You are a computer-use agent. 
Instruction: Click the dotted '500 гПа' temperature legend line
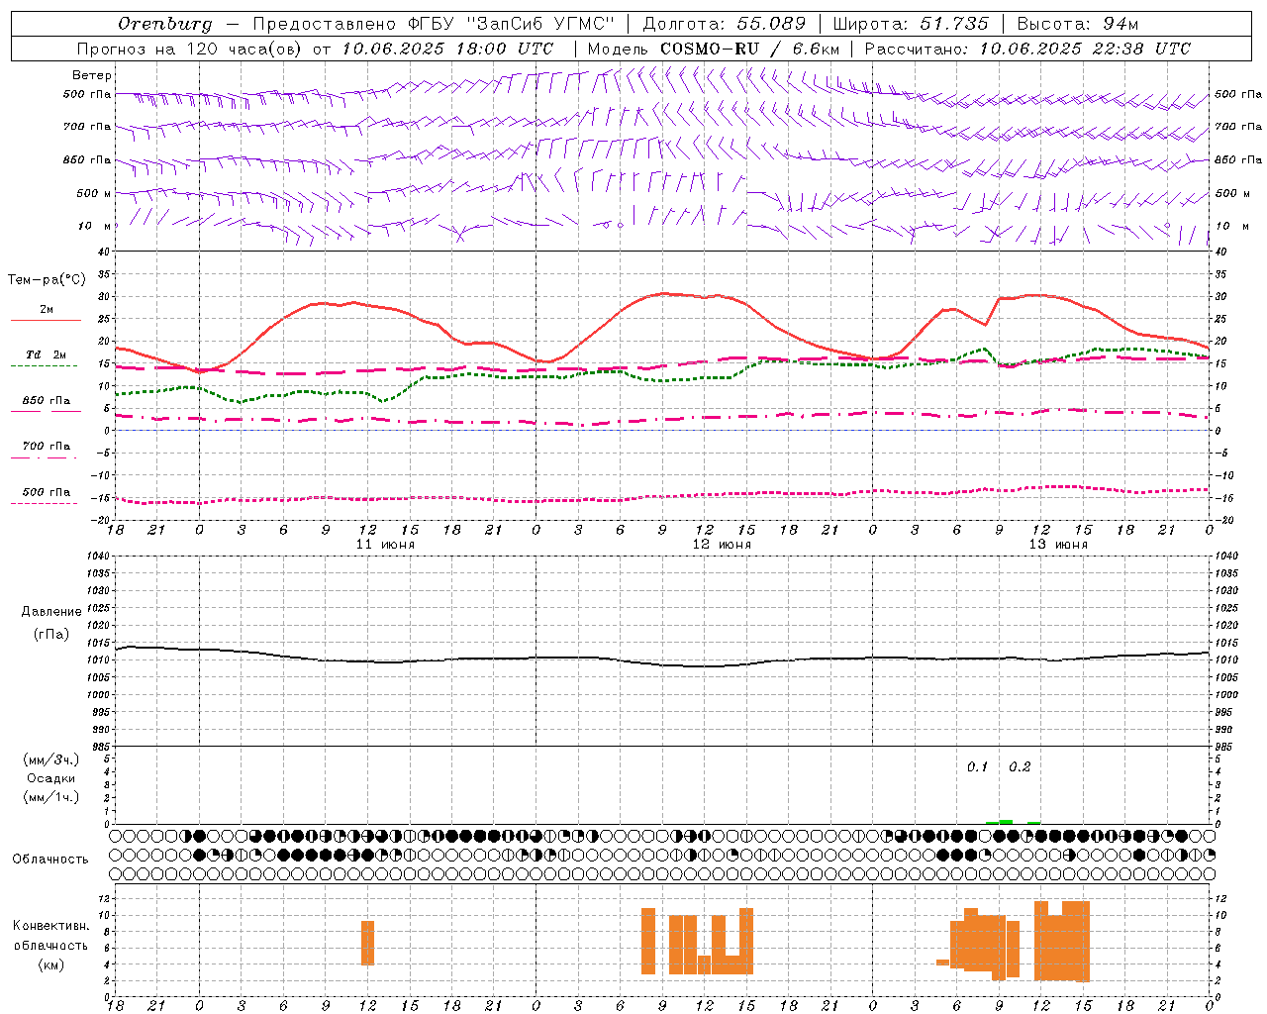45,504
